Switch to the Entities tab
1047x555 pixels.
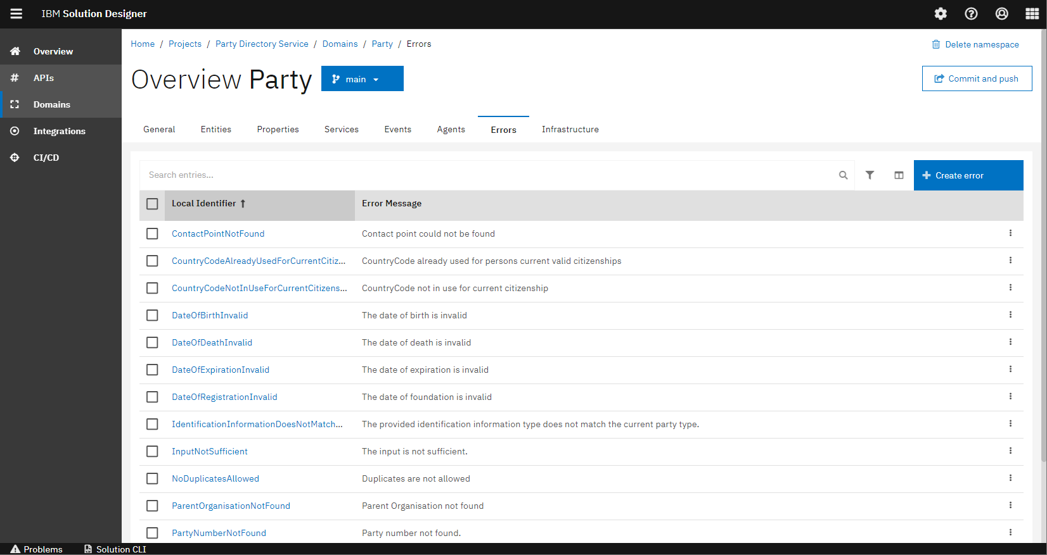coord(215,129)
